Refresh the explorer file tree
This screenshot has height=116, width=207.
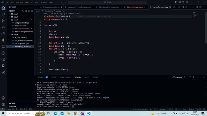pos(29,11)
